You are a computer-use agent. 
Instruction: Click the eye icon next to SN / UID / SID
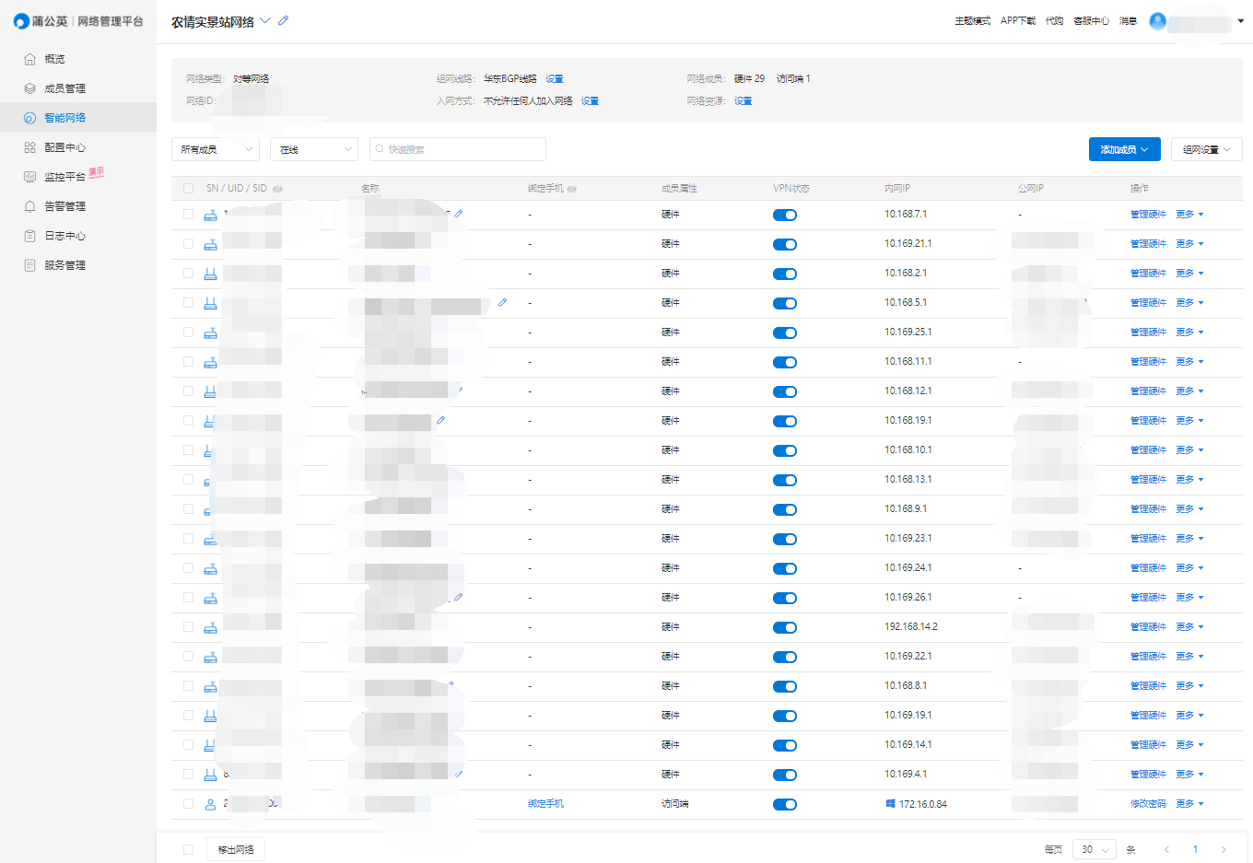tap(277, 189)
